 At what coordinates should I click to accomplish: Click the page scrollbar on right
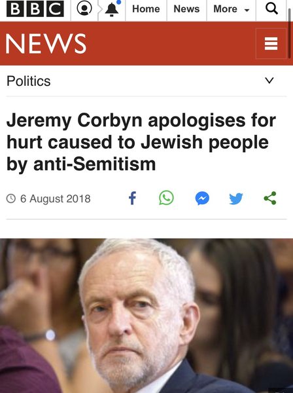pyautogui.click(x=290, y=33)
